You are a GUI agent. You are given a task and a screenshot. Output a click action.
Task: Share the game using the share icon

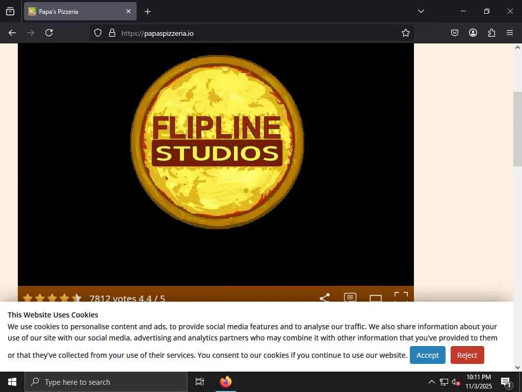[x=325, y=298]
